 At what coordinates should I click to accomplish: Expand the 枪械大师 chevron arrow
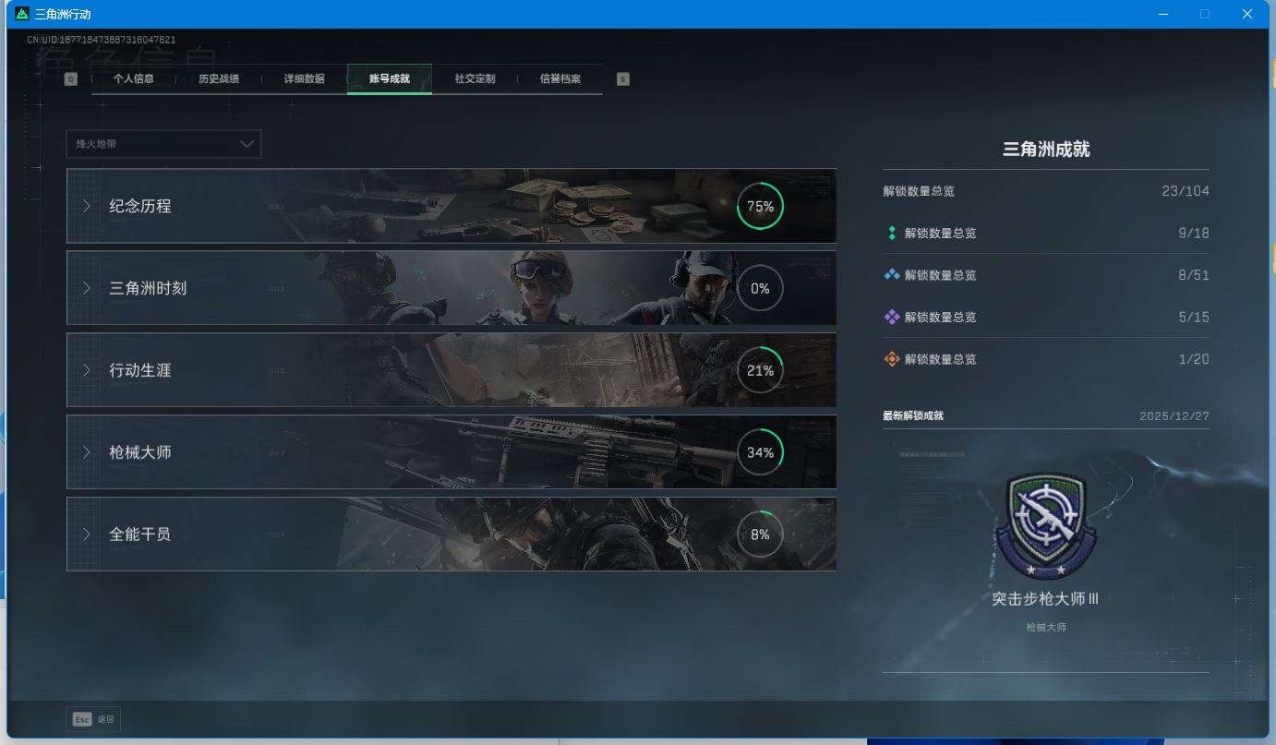(x=87, y=452)
